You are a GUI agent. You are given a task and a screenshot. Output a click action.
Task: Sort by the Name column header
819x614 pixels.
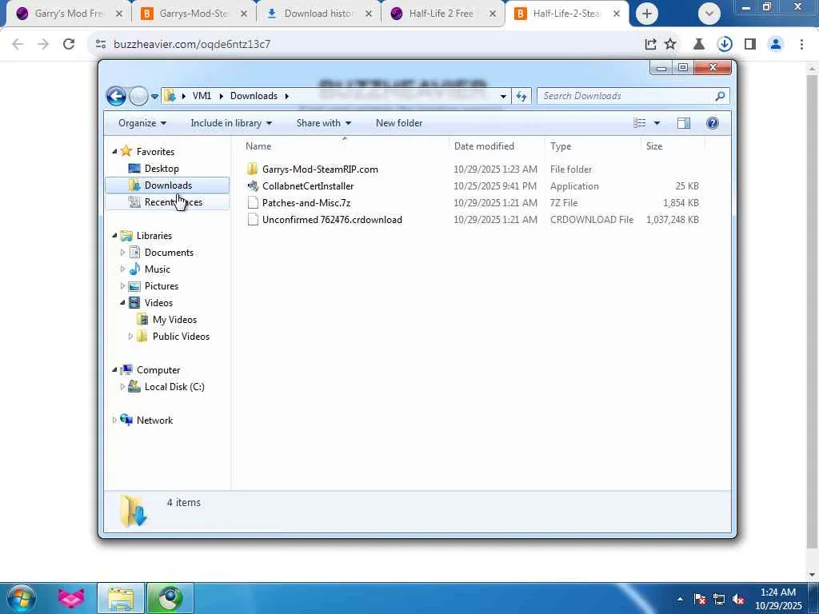coord(345,146)
